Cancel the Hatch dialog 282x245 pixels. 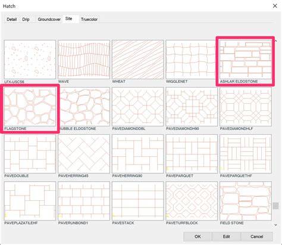(256, 237)
